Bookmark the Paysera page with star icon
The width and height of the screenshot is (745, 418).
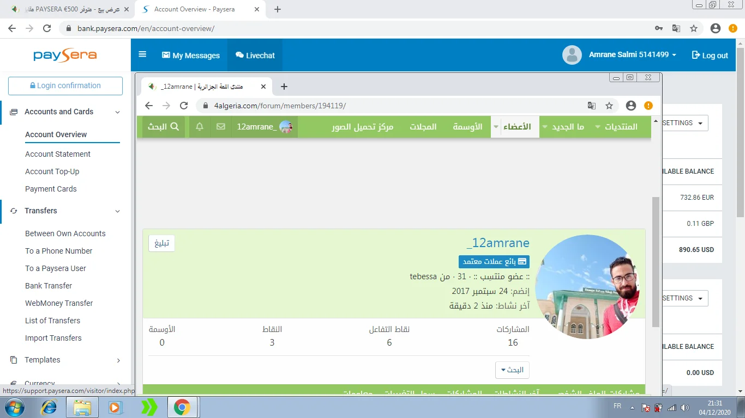tap(694, 28)
